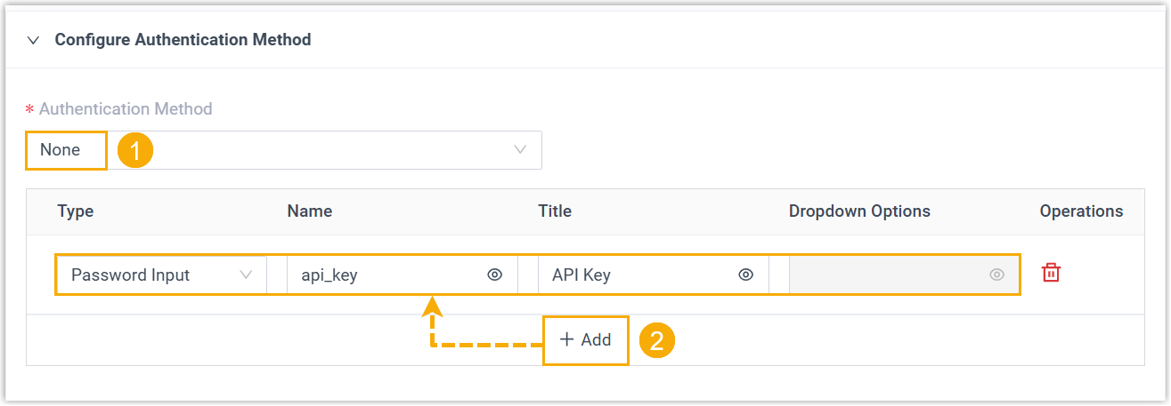Select the Name column header
The width and height of the screenshot is (1171, 406).
tap(309, 211)
